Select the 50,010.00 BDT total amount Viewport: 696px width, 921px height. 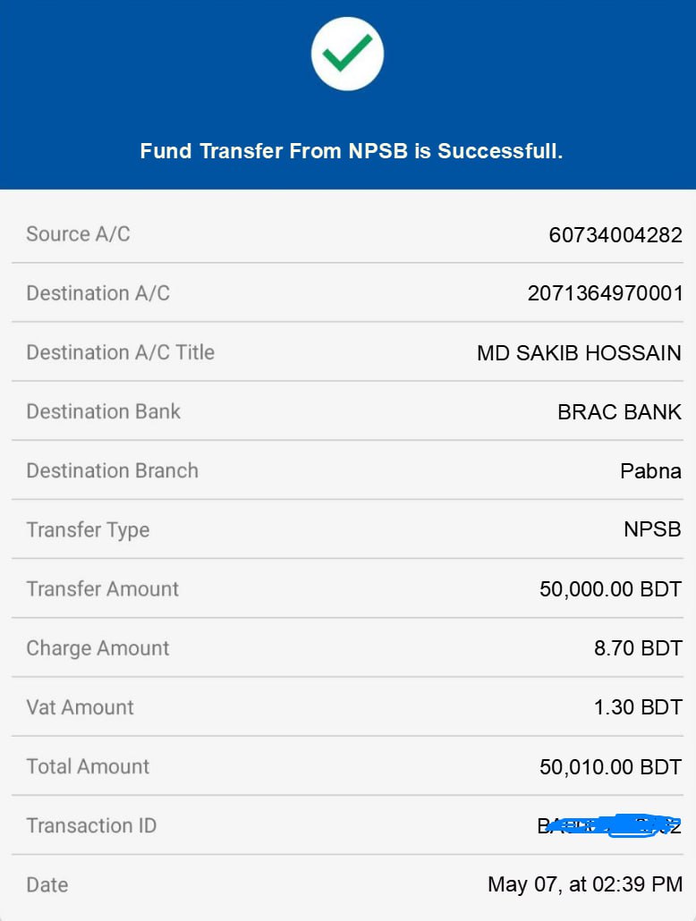click(610, 766)
